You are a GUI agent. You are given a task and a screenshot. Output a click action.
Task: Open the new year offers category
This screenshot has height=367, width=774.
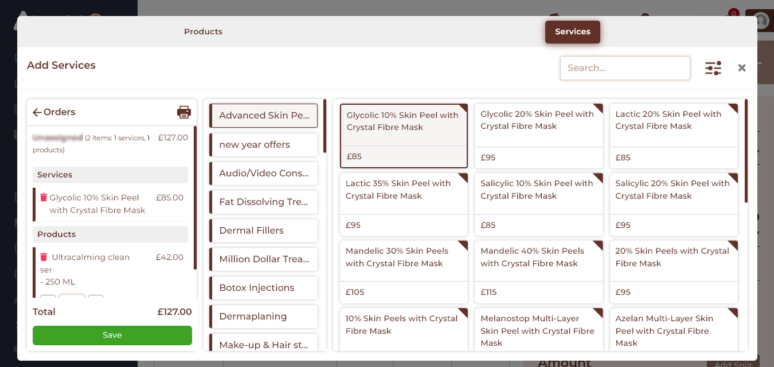point(263,145)
